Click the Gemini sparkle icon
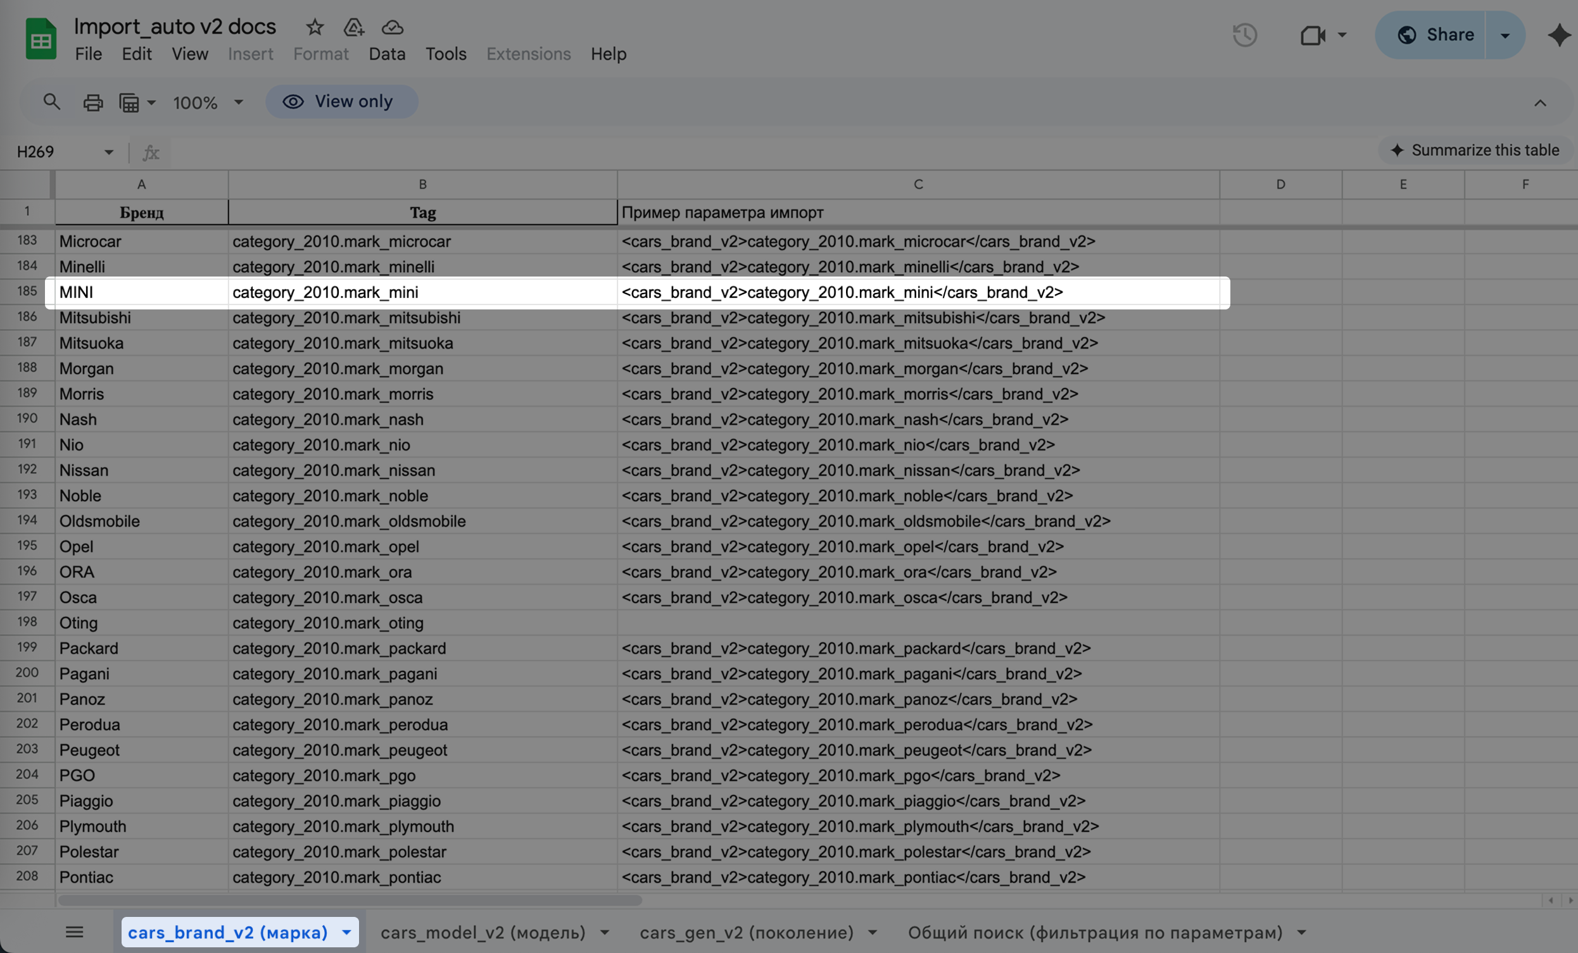Image resolution: width=1578 pixels, height=953 pixels. tap(1560, 35)
